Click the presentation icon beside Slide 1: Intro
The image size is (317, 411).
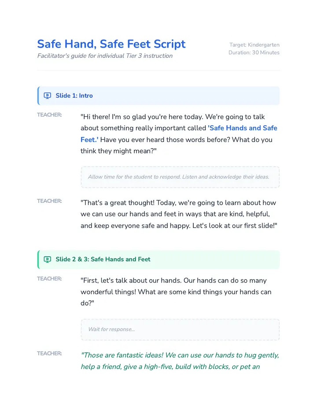(48, 96)
